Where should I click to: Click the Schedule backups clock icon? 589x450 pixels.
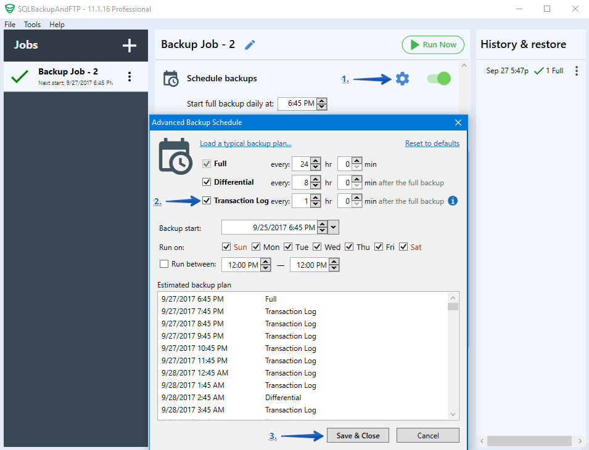tap(170, 77)
